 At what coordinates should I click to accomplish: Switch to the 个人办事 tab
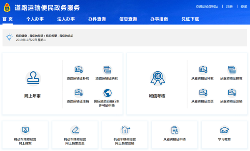(x=35, y=19)
